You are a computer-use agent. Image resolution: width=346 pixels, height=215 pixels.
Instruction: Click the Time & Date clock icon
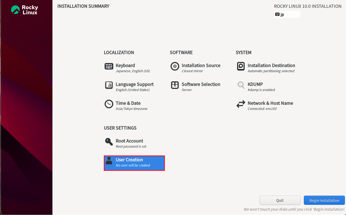pos(109,104)
